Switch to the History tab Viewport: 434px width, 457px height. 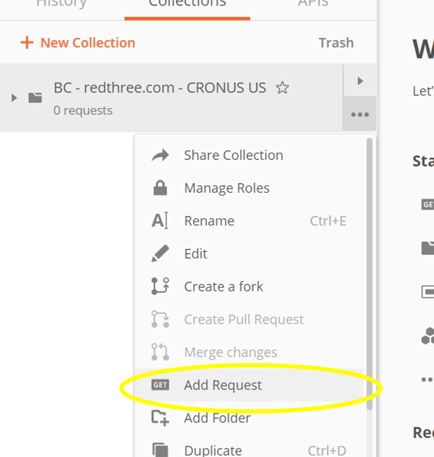(x=61, y=4)
